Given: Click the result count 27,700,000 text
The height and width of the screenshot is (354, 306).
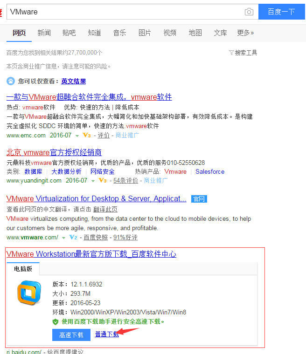Looking at the screenshot, I should point(54,53).
